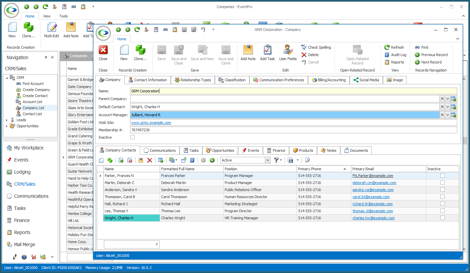470x273 pixels.
Task: Click the green cubes clone icon in Company Contacts toolbar
Action: (x=110, y=160)
